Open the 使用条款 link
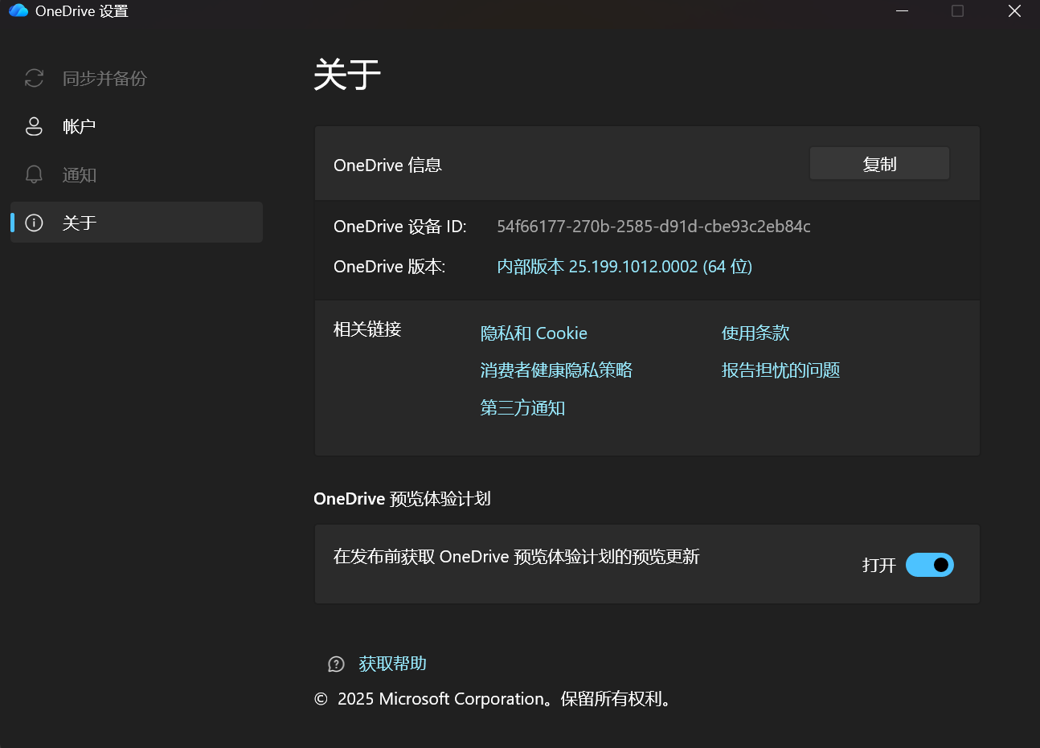The image size is (1040, 748). click(x=755, y=333)
